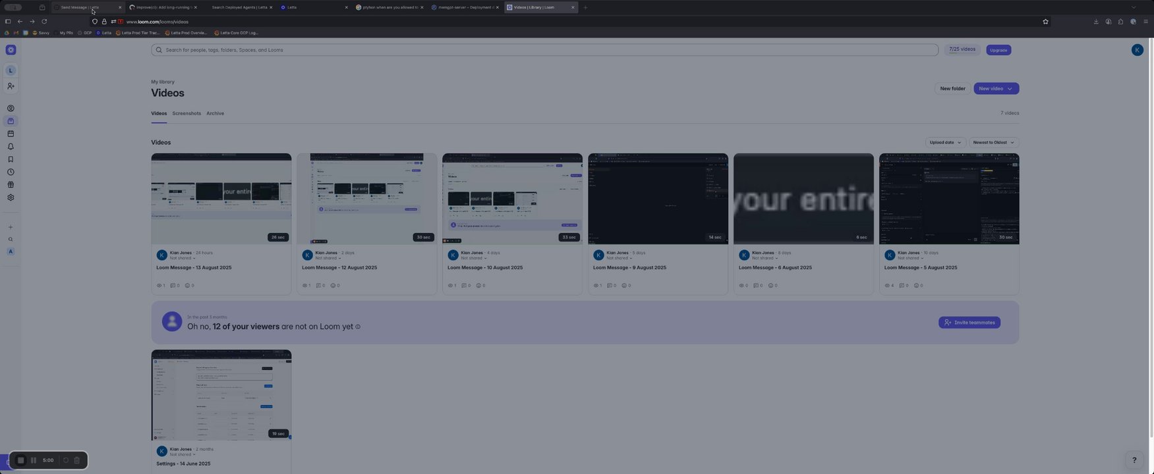Open the Upload date sort dropdown
The width and height of the screenshot is (1154, 474).
946,142
